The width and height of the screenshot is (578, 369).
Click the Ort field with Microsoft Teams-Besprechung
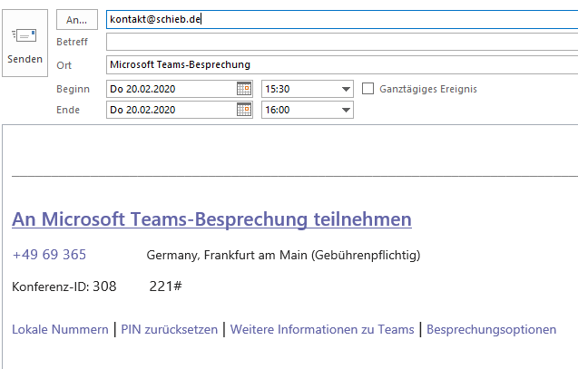[341, 64]
